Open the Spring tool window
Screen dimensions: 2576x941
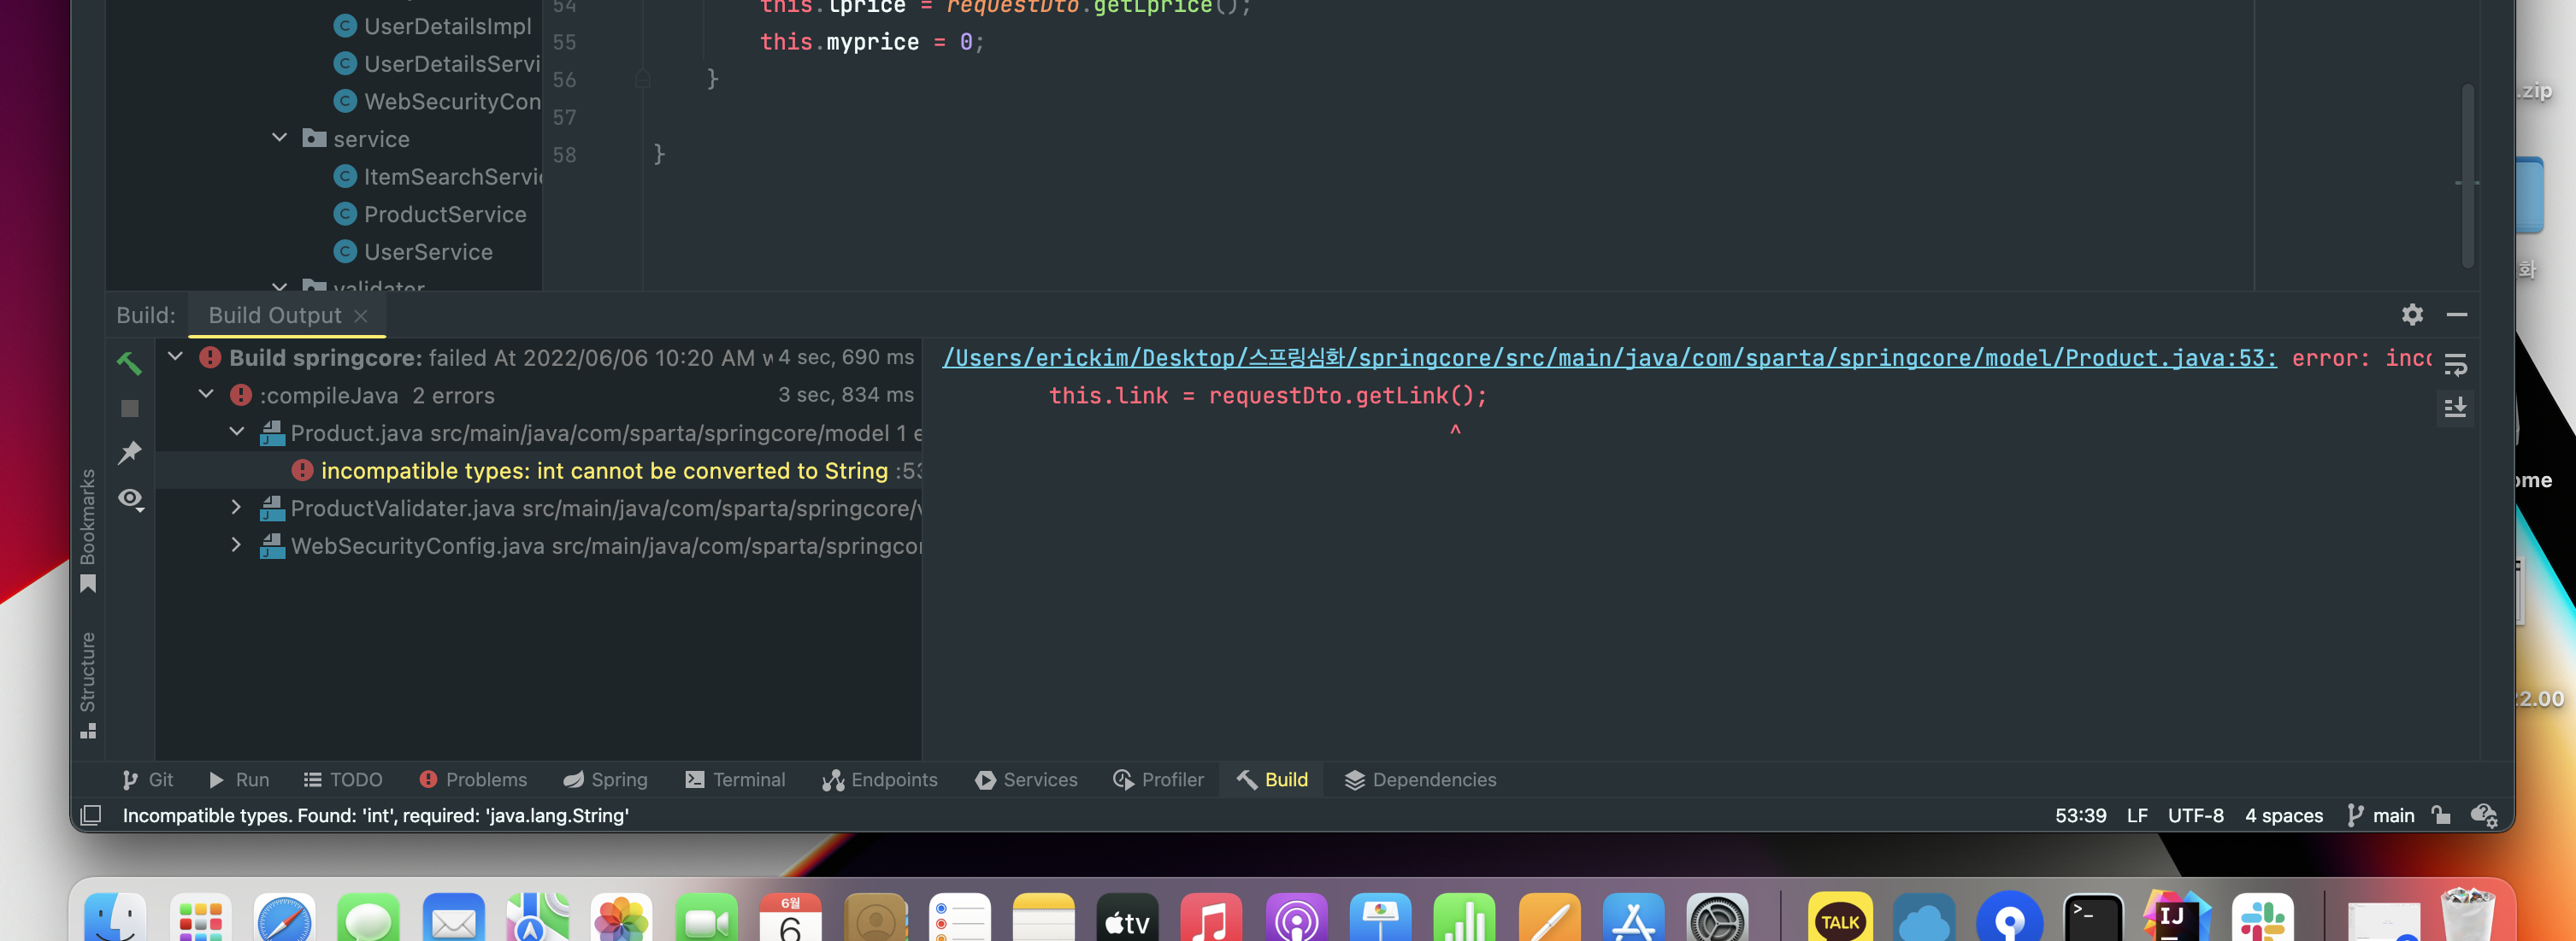tap(605, 779)
